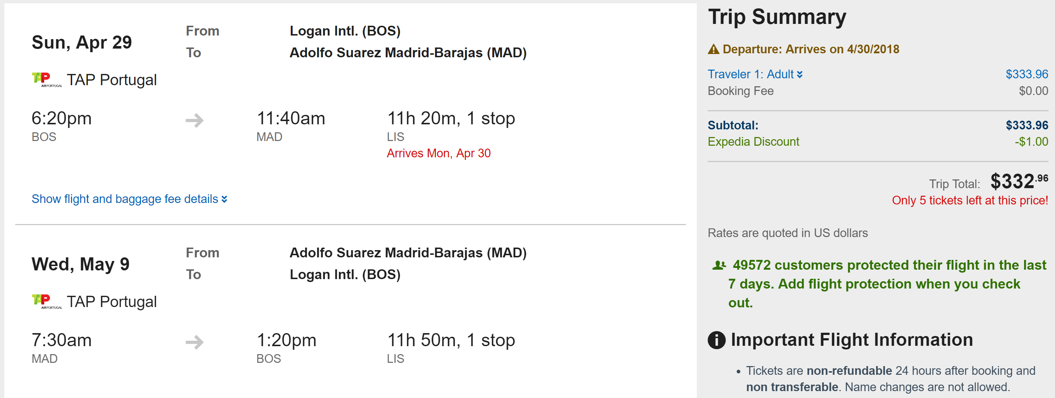The height and width of the screenshot is (398, 1055).
Task: Click the Traveler 1 price of $333.96
Action: click(x=1026, y=74)
